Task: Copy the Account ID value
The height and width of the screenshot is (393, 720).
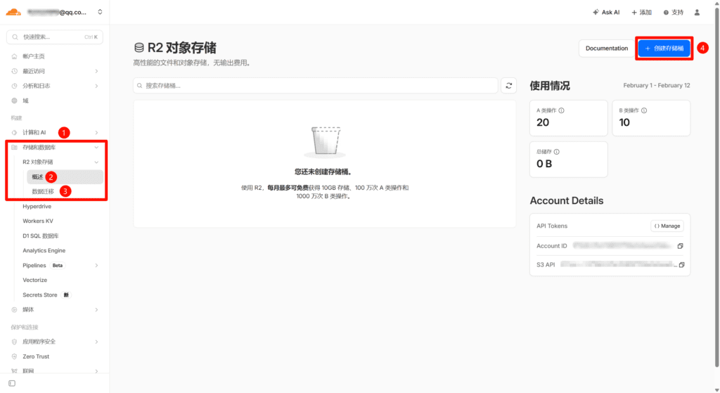Action: point(680,246)
